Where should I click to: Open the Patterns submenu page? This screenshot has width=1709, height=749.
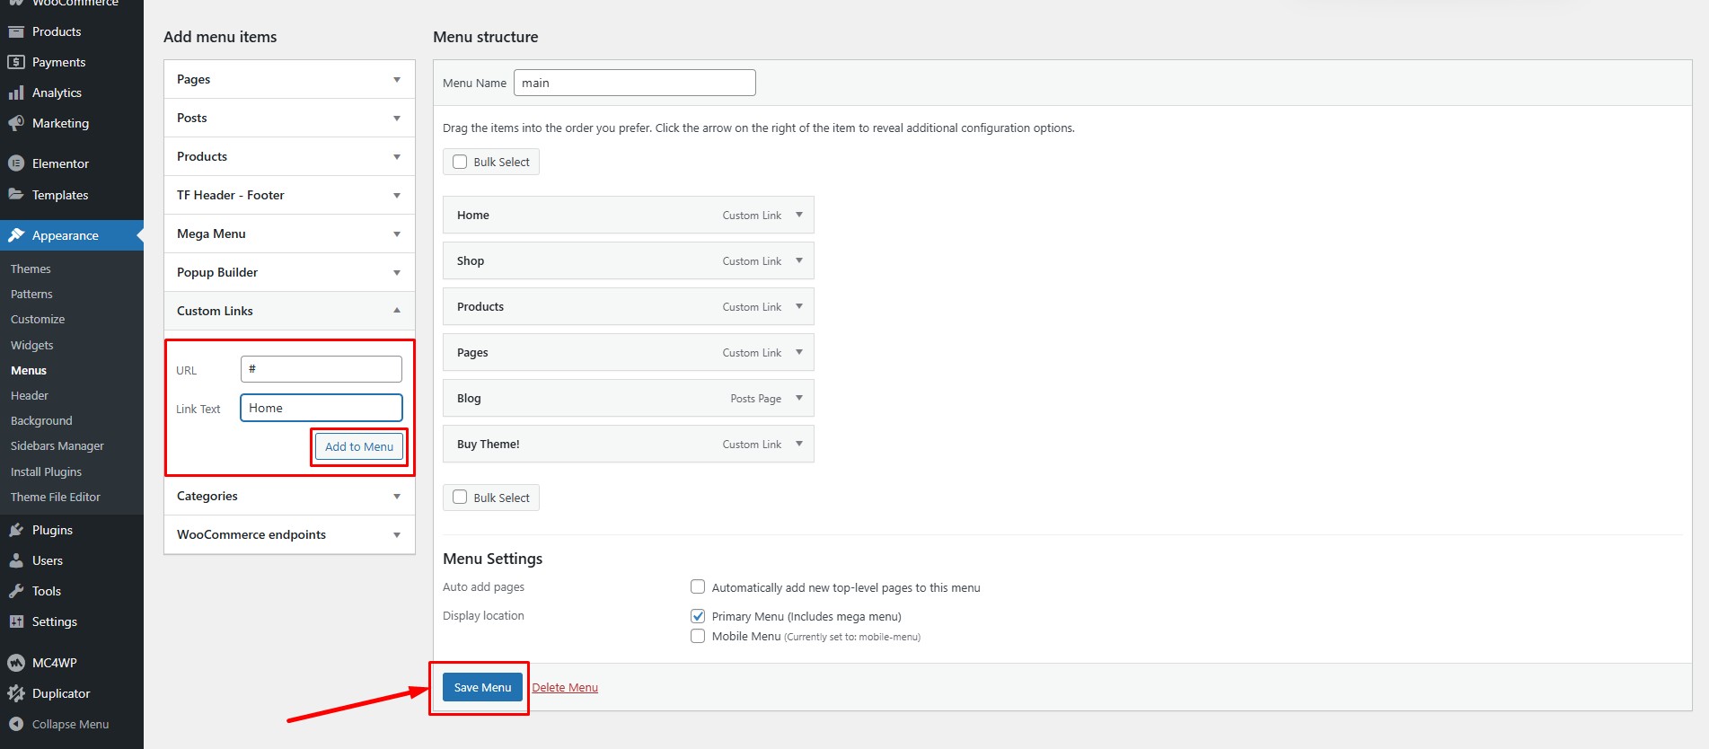pyautogui.click(x=31, y=294)
